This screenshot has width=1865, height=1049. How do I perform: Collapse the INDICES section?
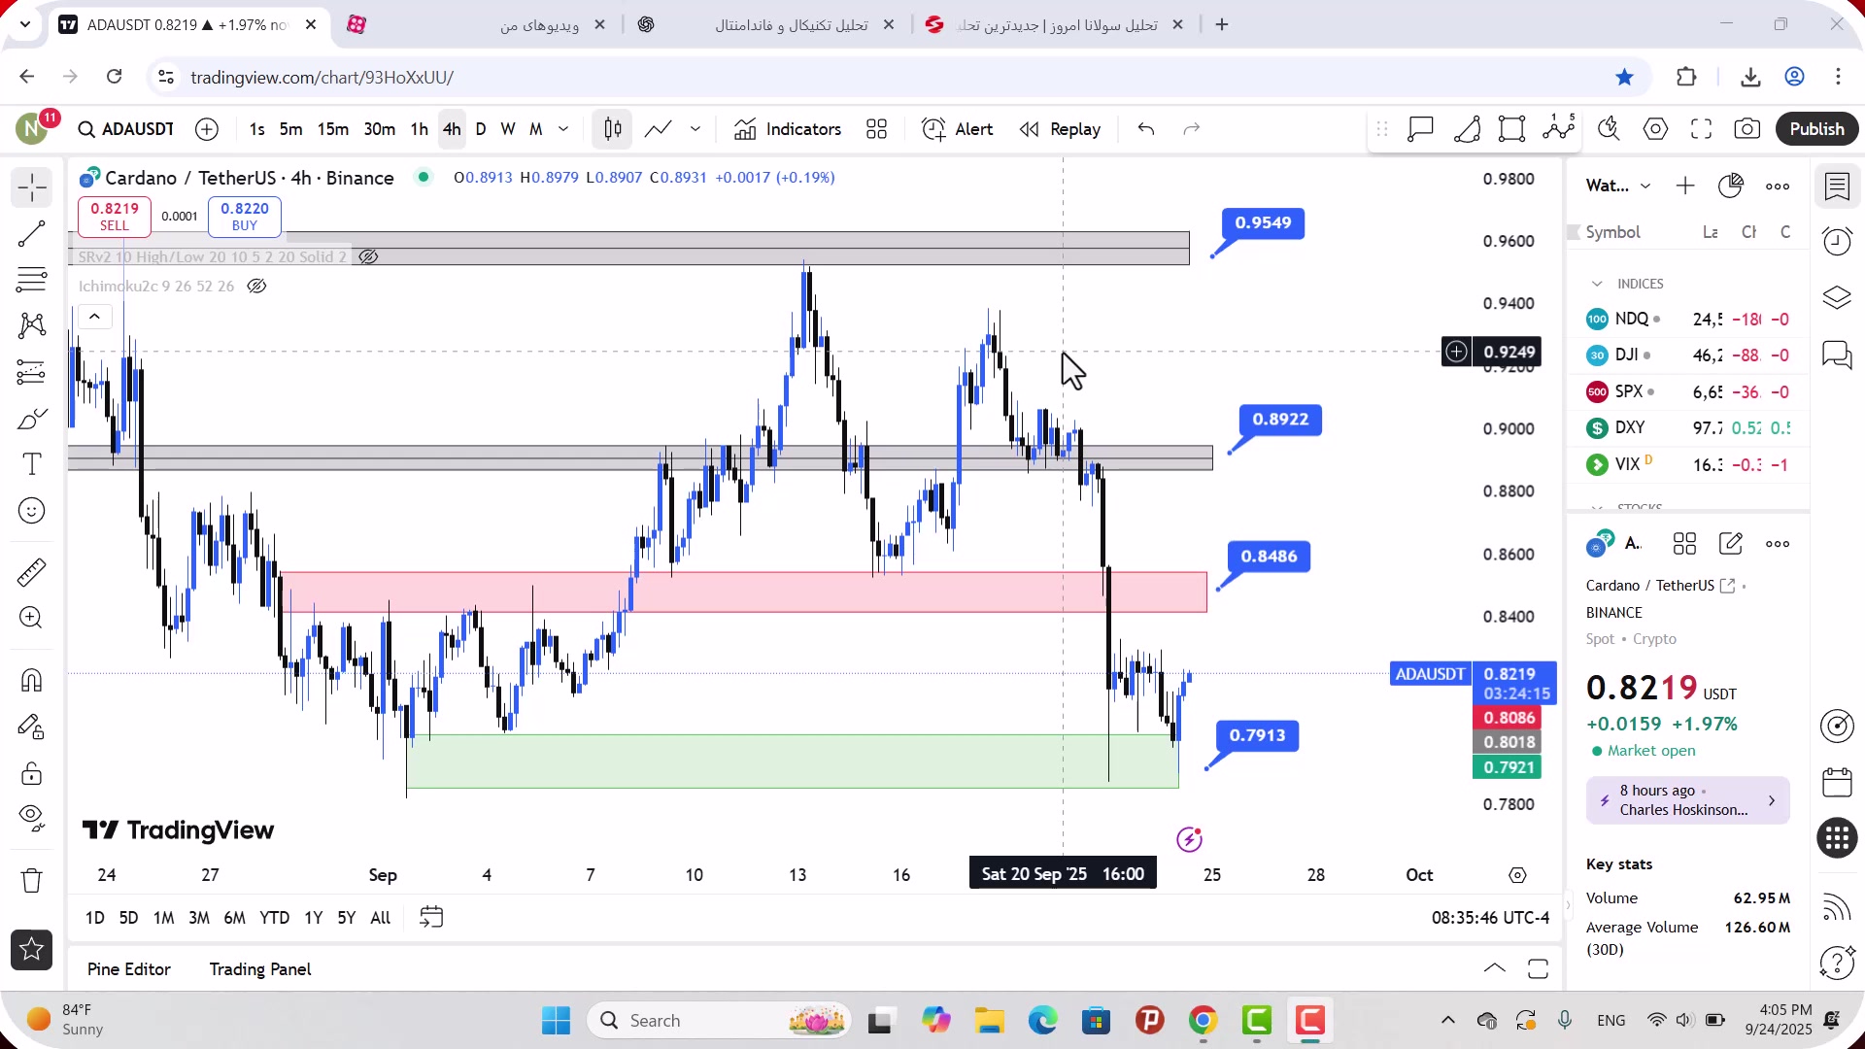(x=1597, y=284)
